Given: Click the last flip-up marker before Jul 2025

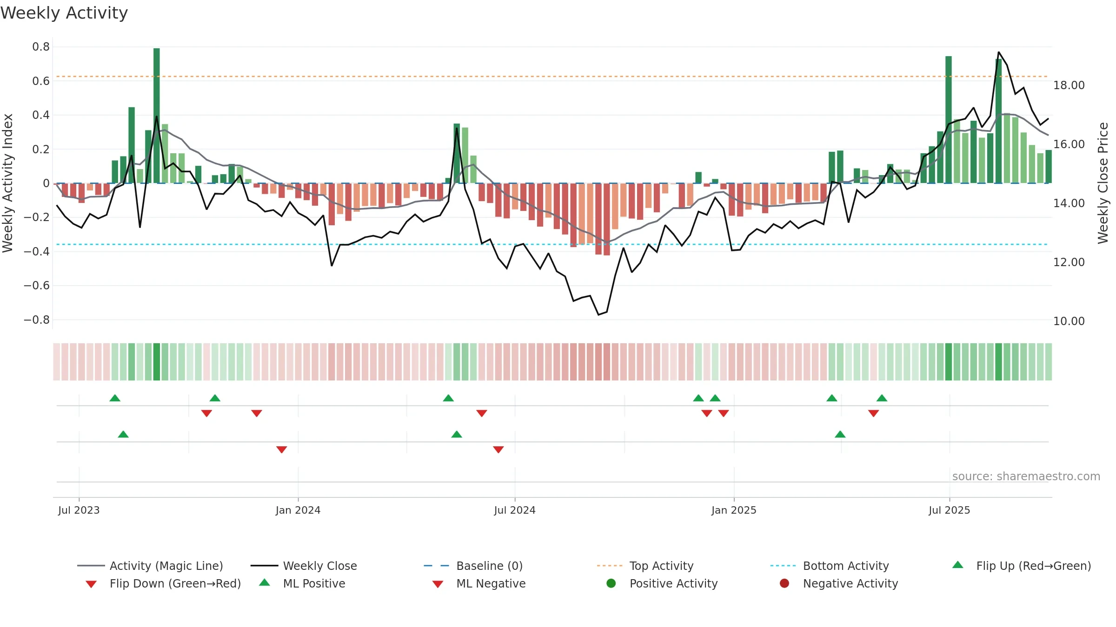Looking at the screenshot, I should [882, 398].
